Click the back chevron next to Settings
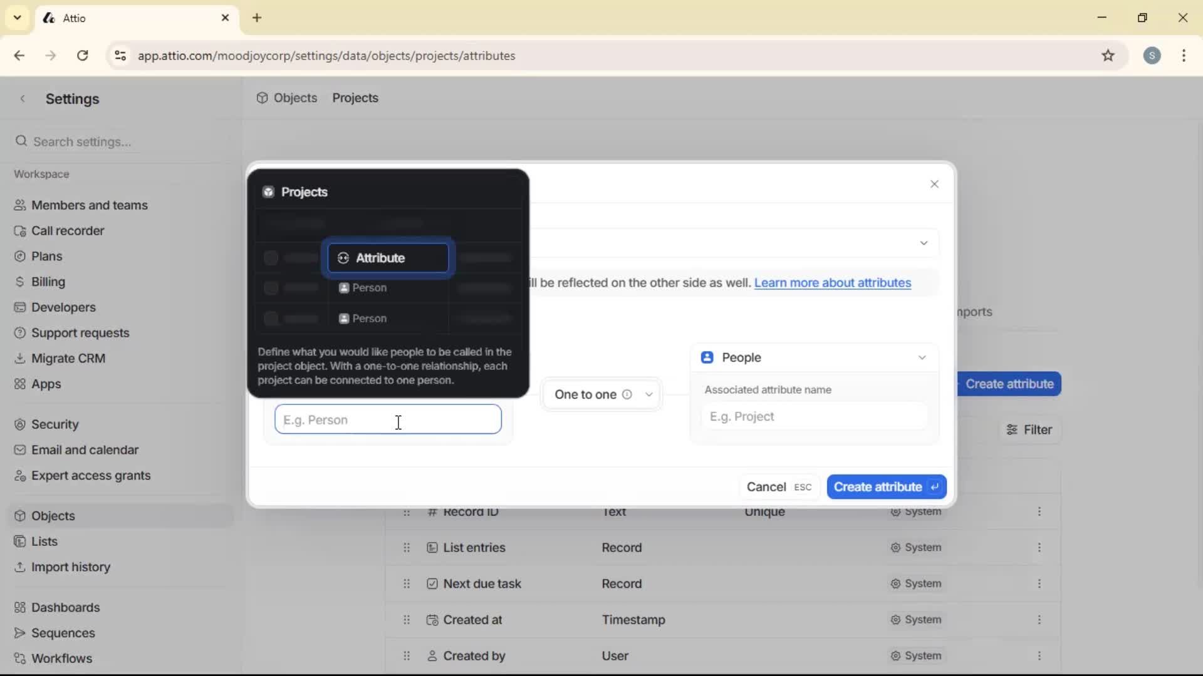Image resolution: width=1203 pixels, height=676 pixels. tap(23, 98)
